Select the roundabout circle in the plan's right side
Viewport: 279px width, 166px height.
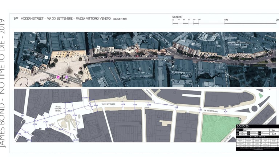pyautogui.click(x=254, y=108)
